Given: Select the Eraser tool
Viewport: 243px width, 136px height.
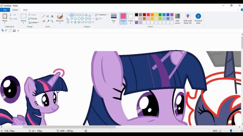Looking at the screenshot, I should coord(44,21).
